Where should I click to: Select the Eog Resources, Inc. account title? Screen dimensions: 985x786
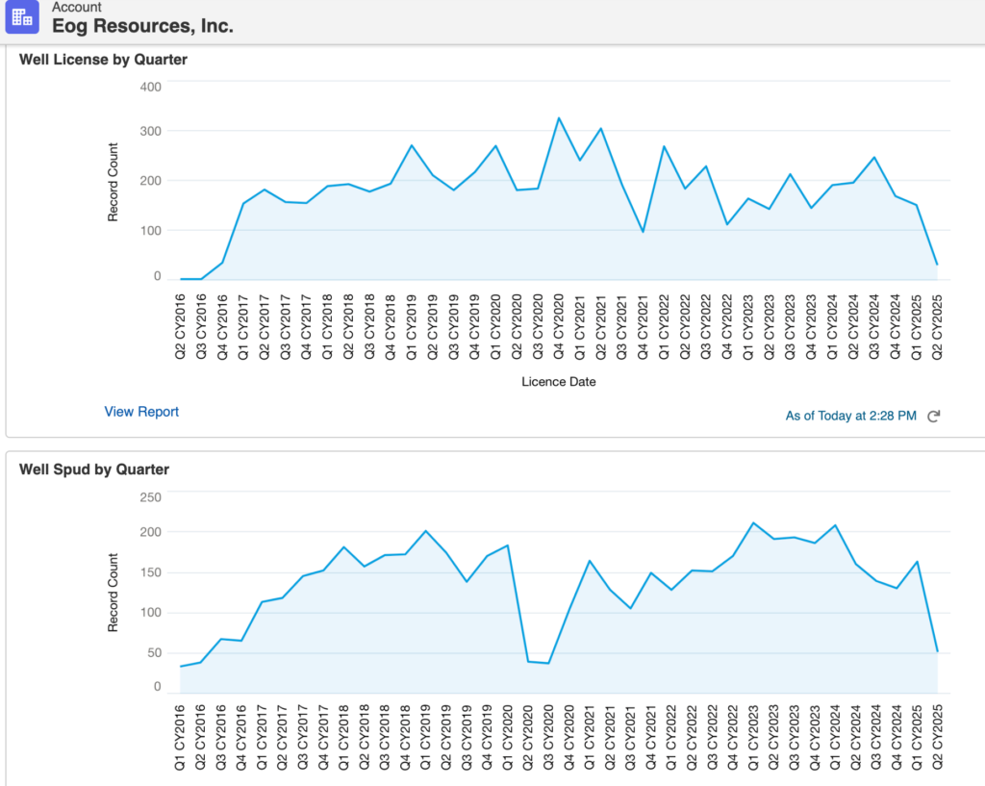[142, 26]
